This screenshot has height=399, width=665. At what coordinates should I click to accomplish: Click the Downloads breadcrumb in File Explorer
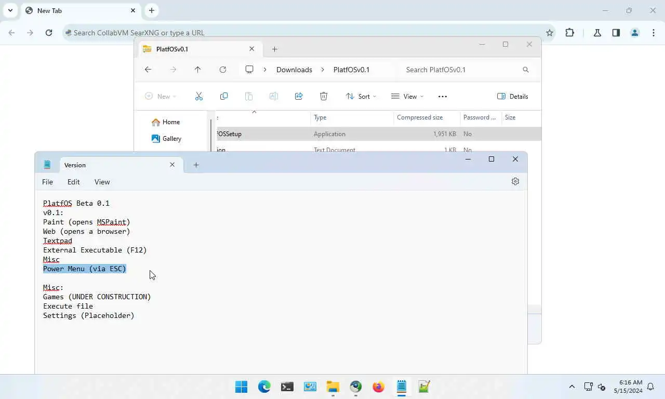pyautogui.click(x=294, y=70)
